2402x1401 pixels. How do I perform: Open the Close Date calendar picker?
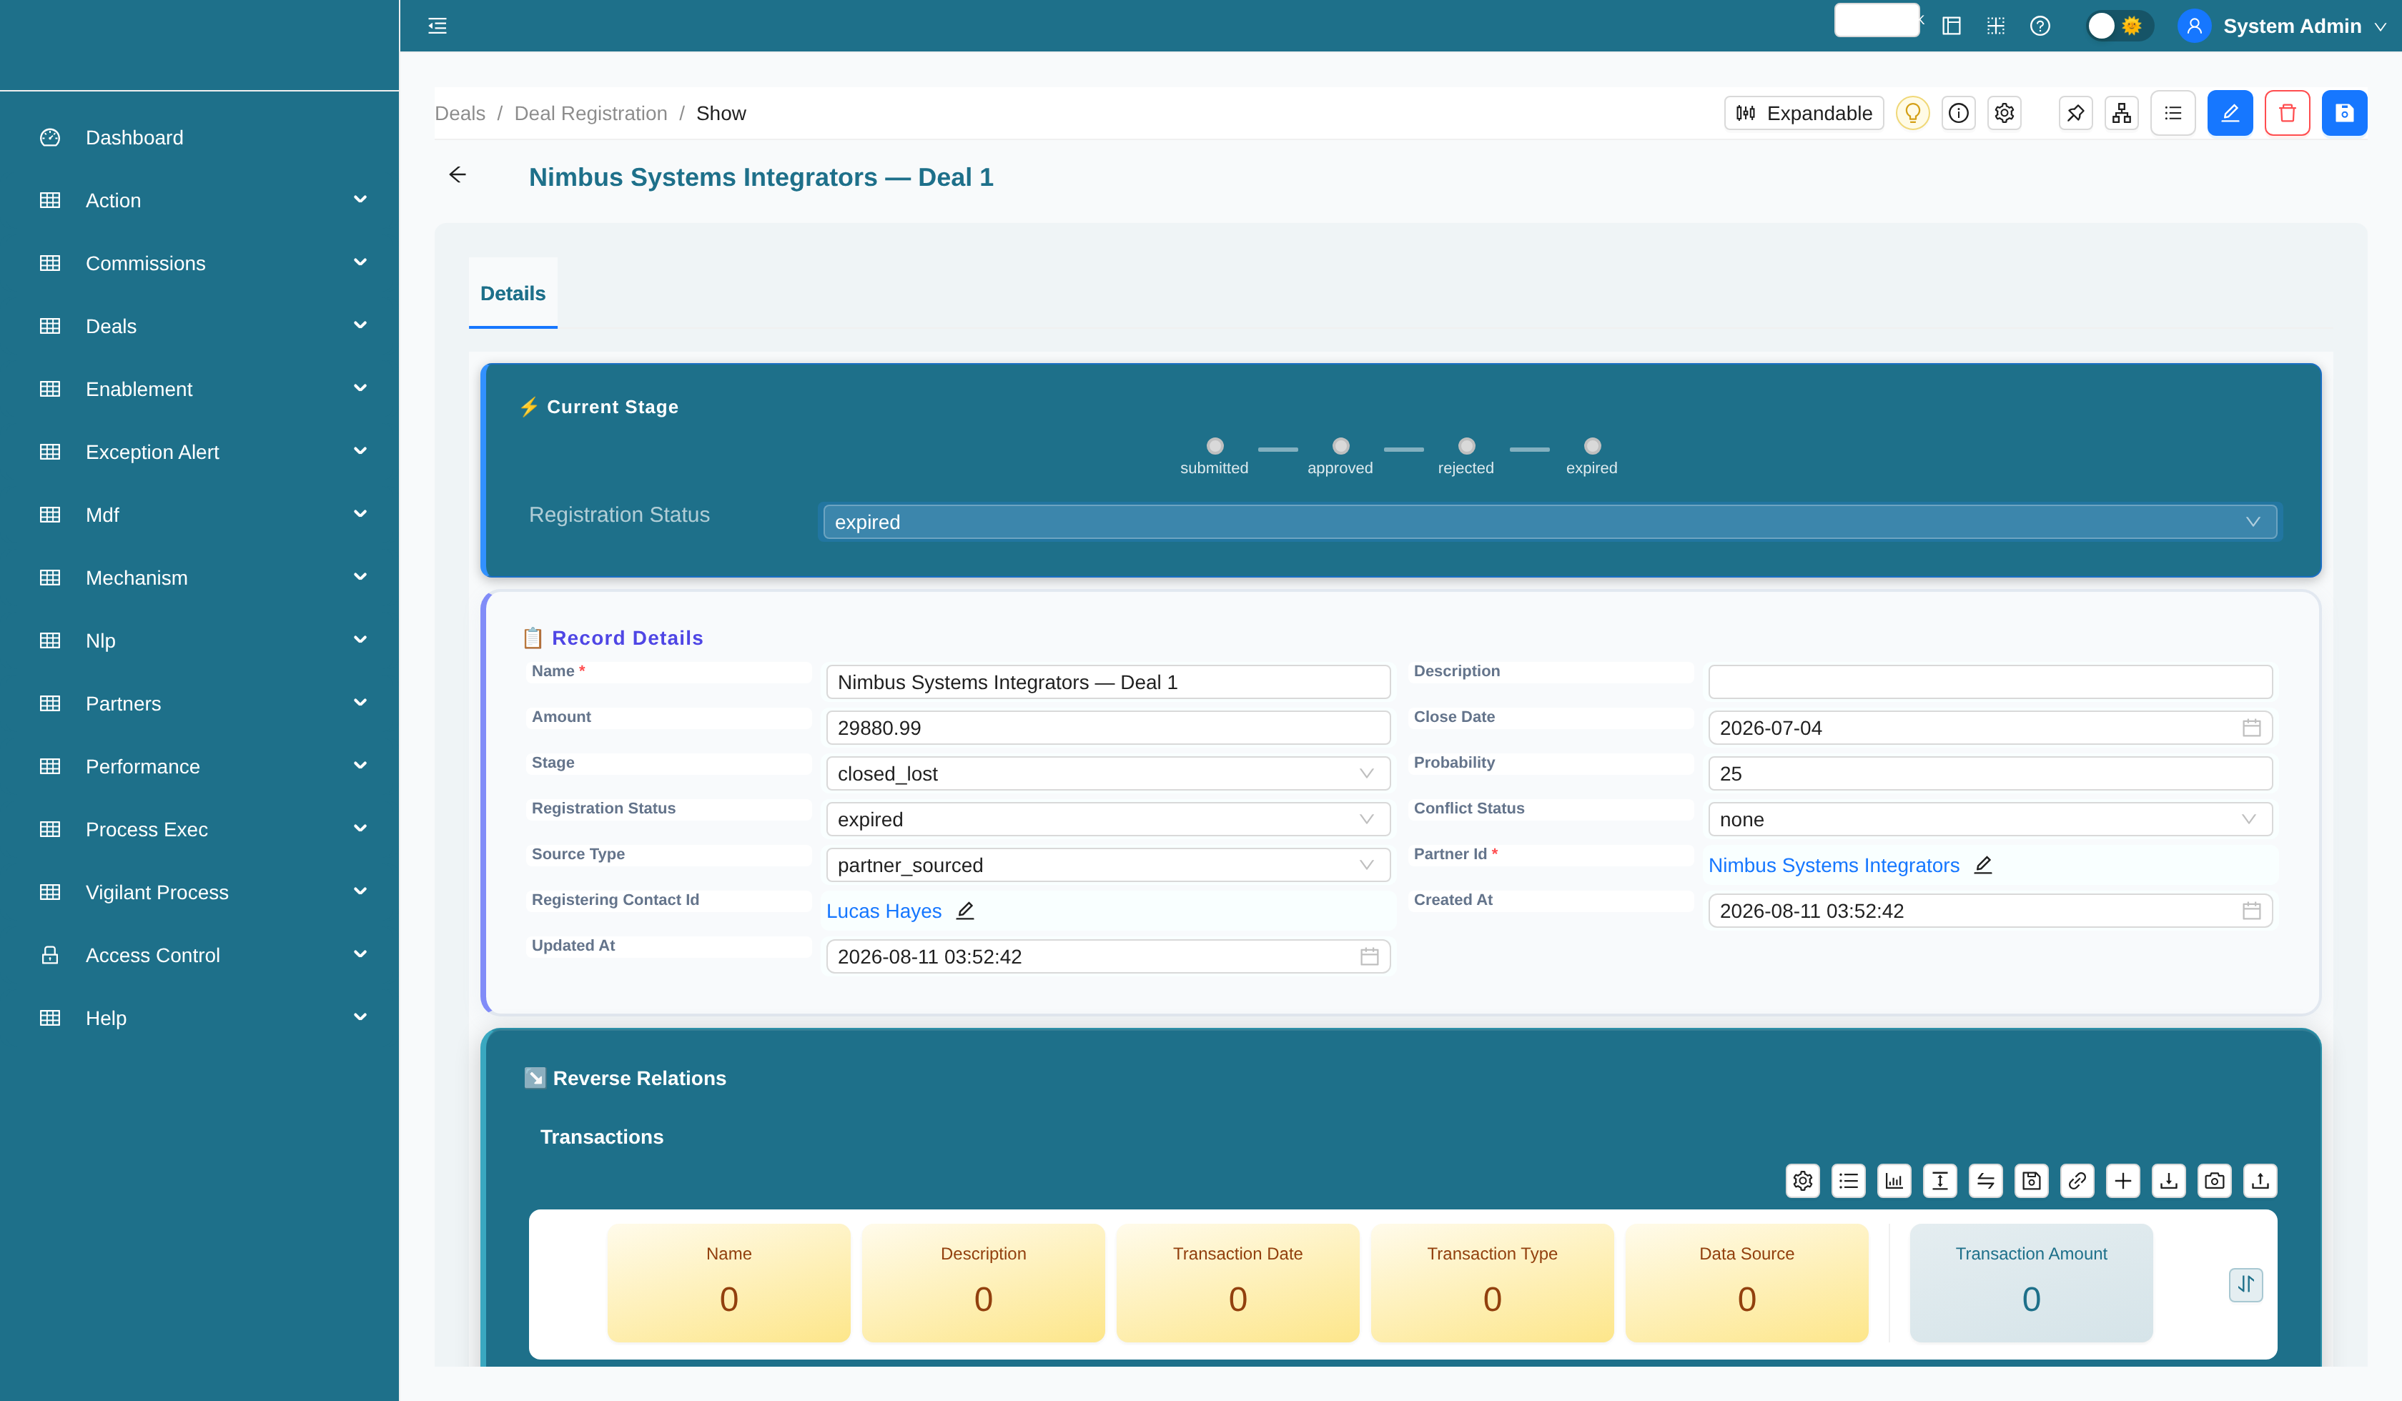[2251, 728]
